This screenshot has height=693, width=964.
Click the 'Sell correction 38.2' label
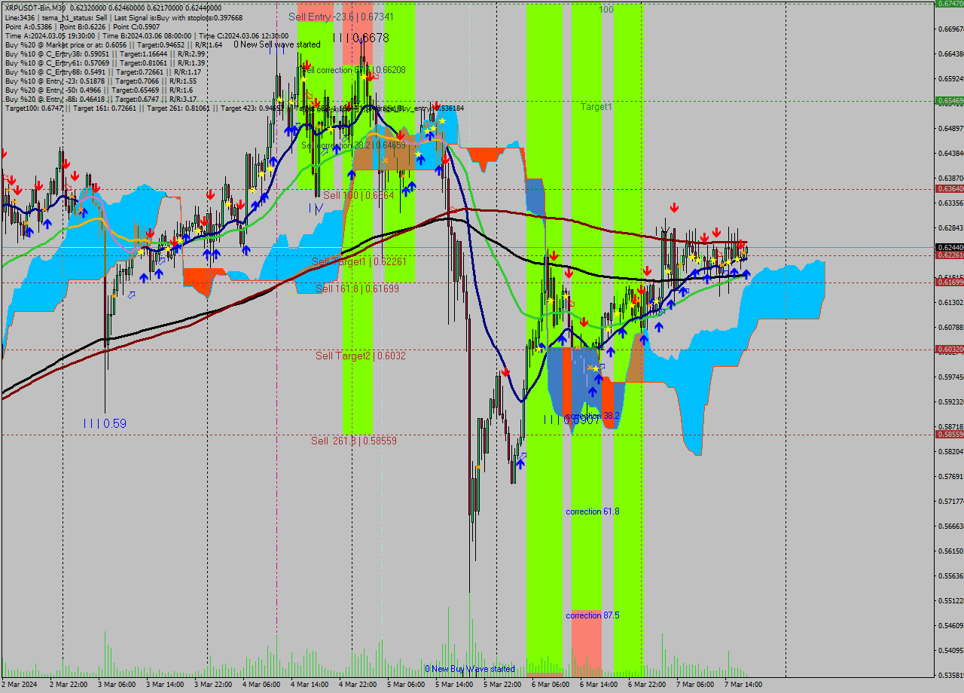pos(353,145)
